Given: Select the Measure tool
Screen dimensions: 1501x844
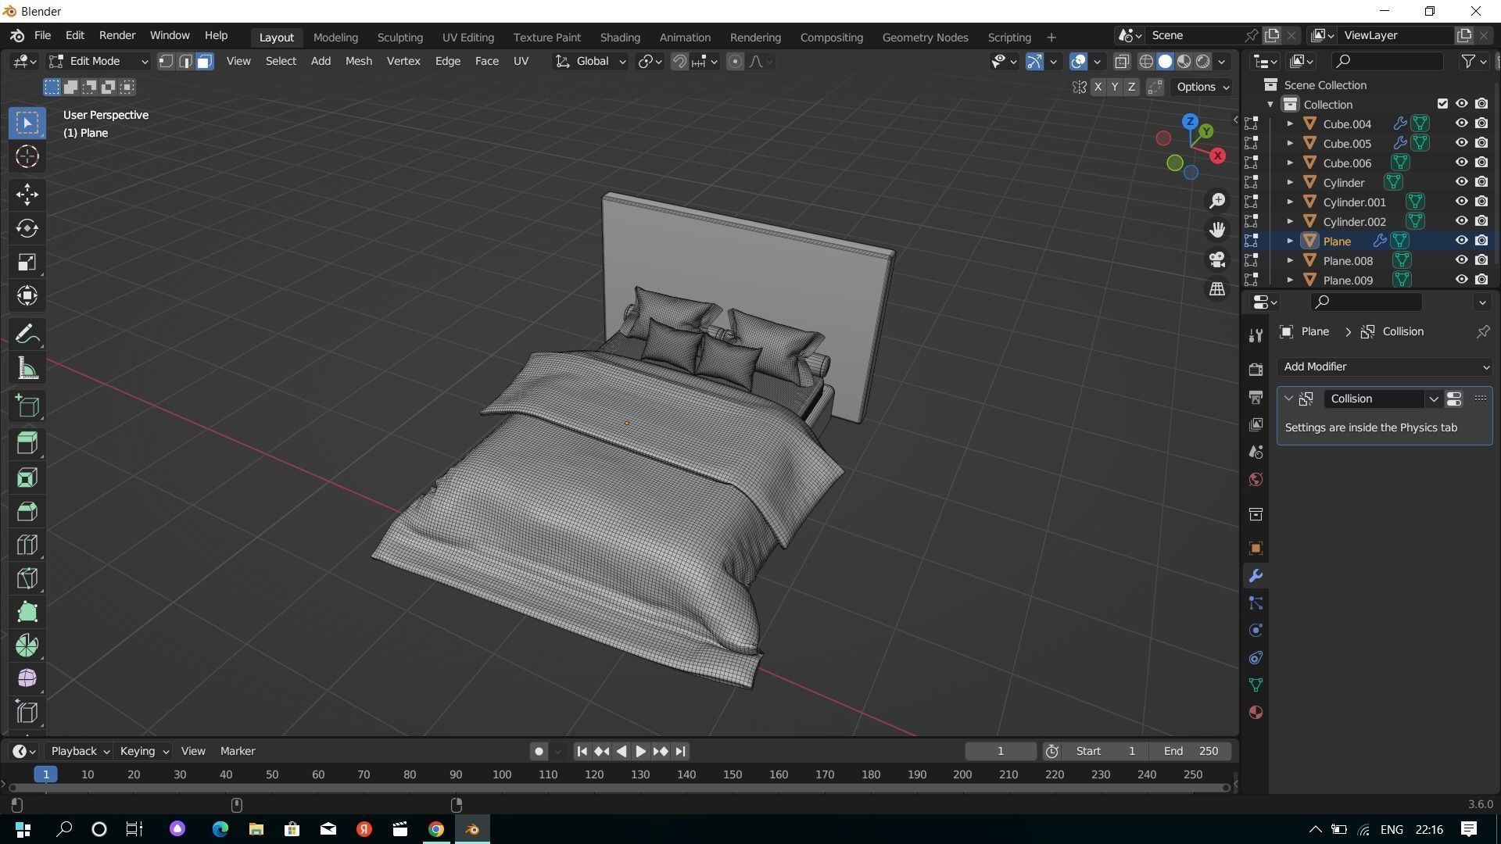Looking at the screenshot, I should click(27, 367).
